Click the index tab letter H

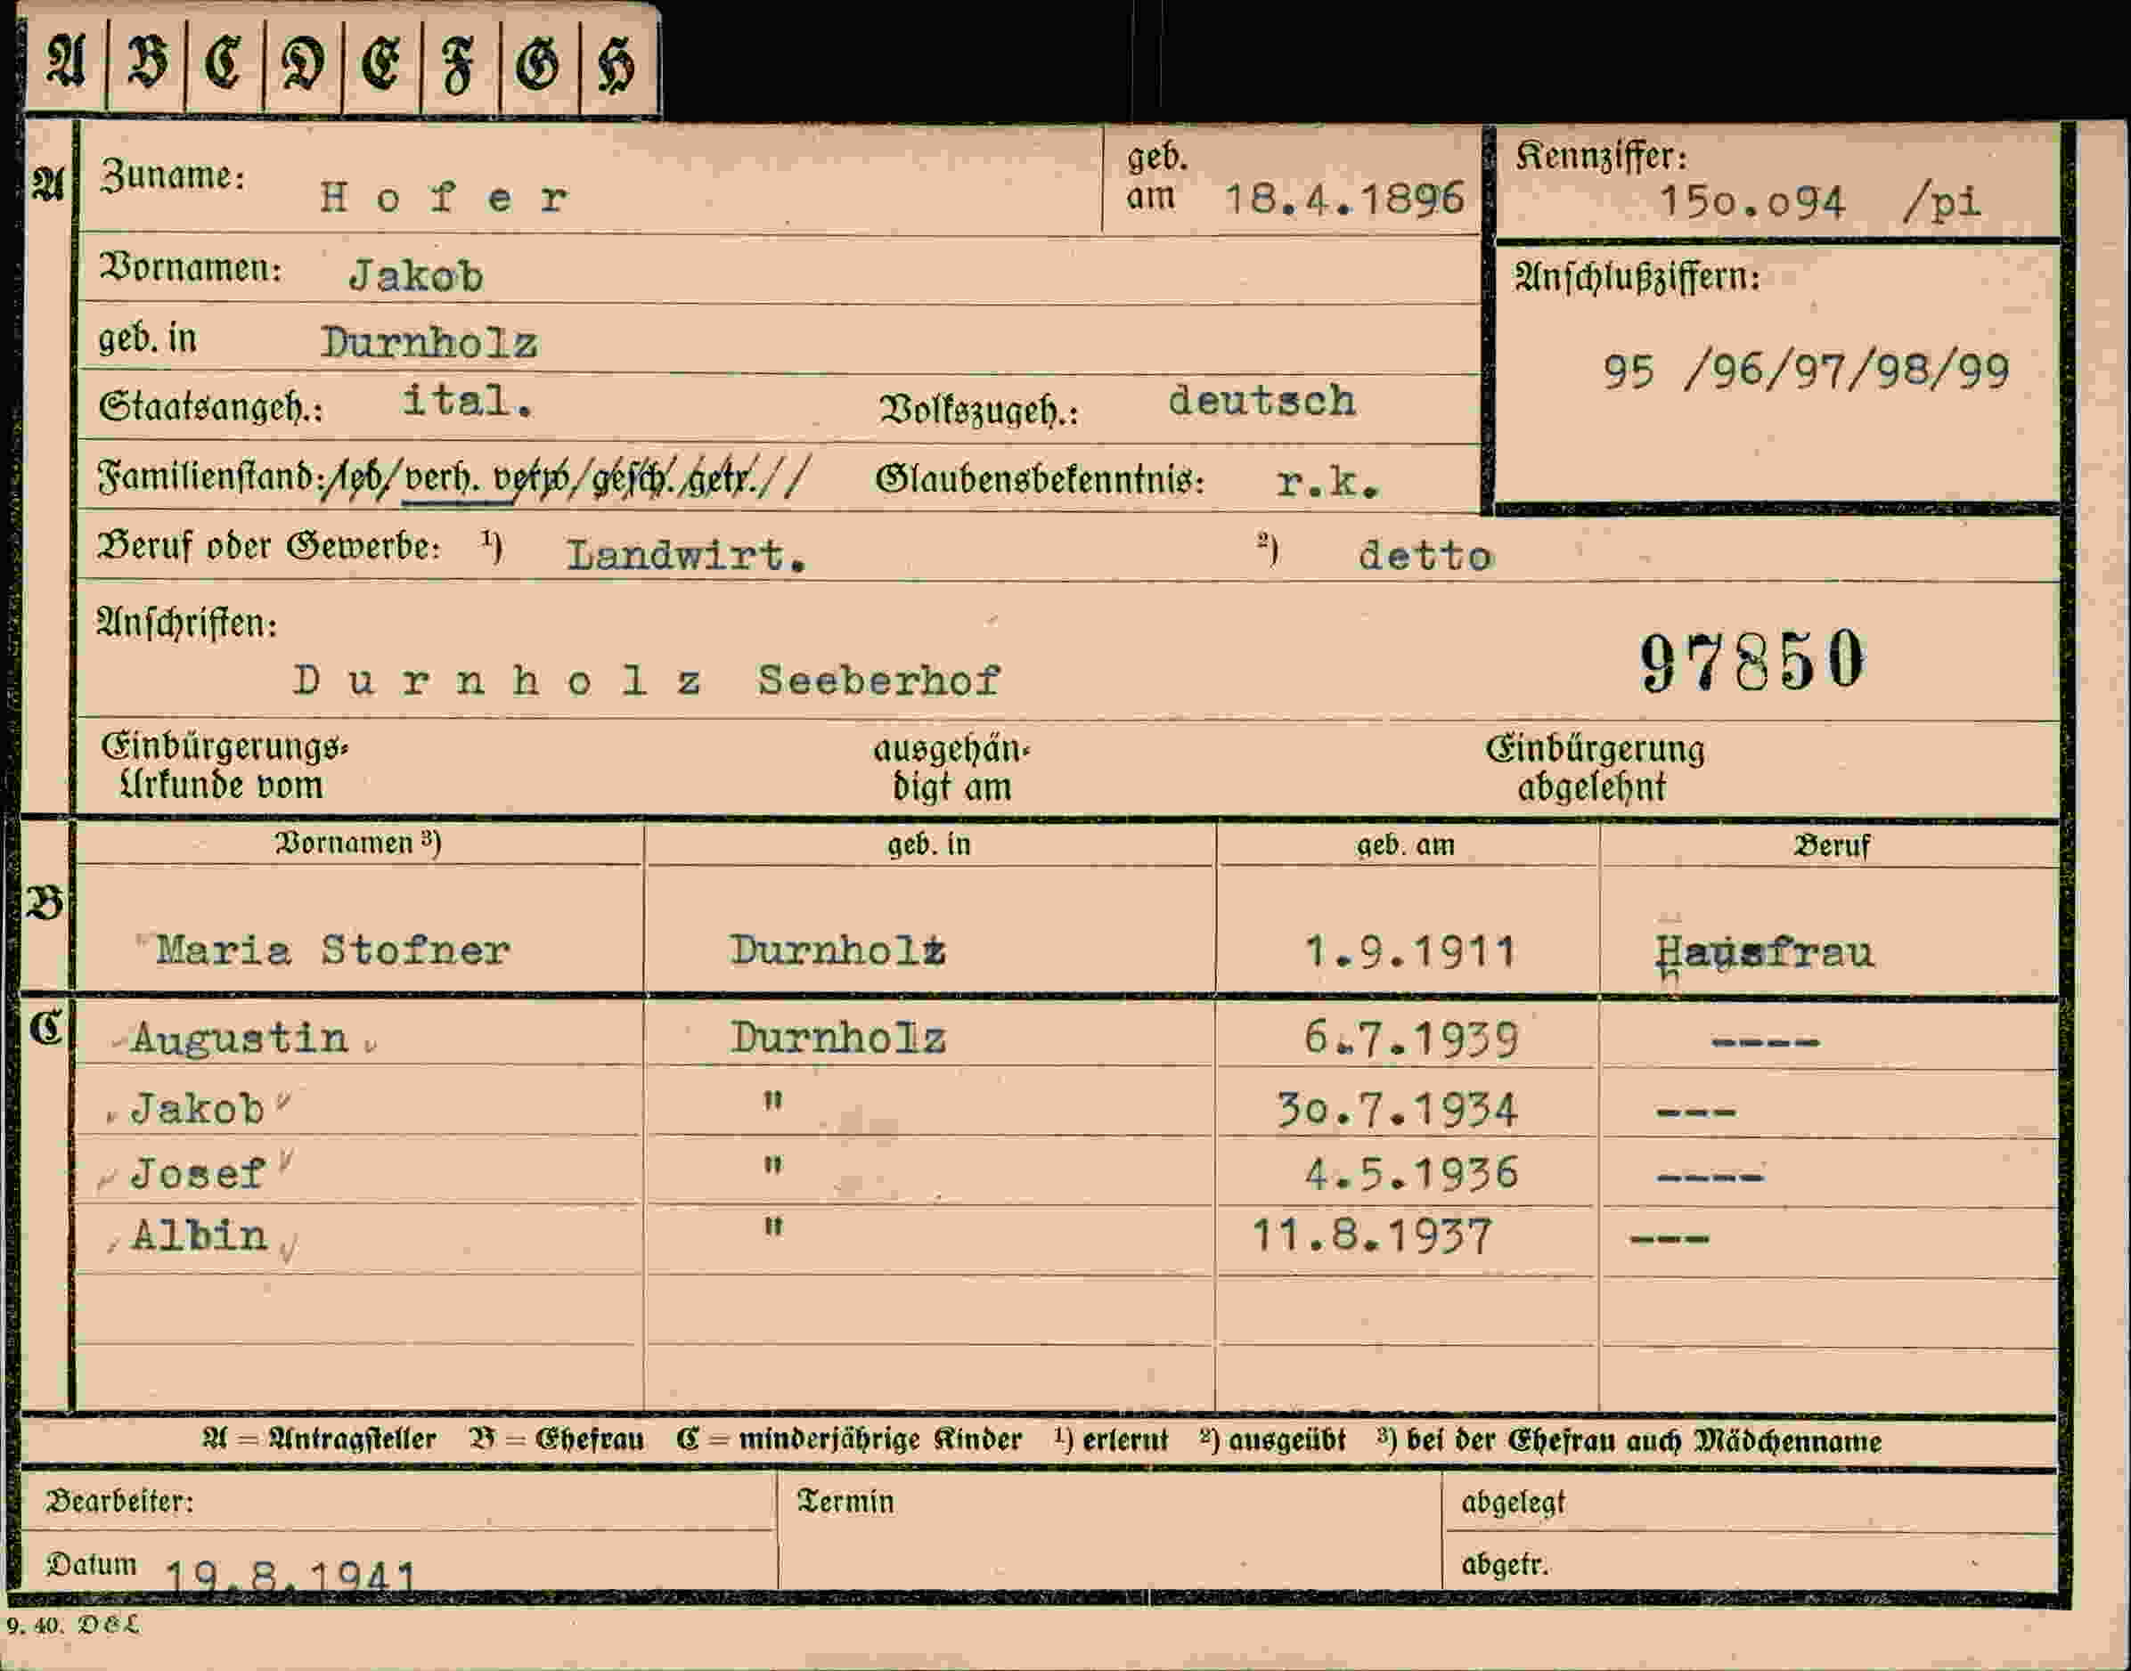tap(616, 67)
